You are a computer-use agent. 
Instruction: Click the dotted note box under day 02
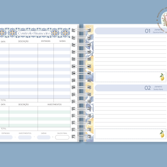(x=130, y=134)
